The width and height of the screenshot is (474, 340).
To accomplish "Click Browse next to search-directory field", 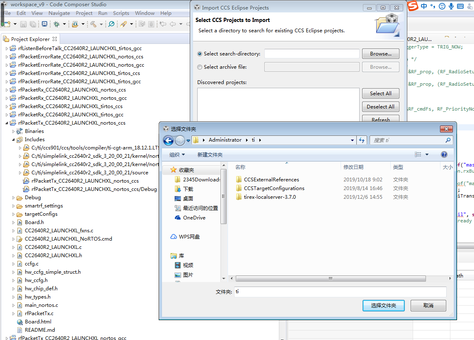I will point(381,54).
